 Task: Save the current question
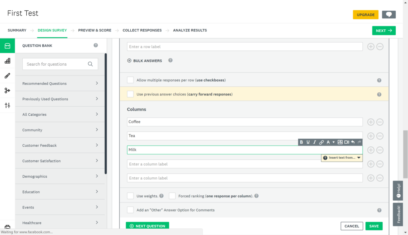[374, 225]
